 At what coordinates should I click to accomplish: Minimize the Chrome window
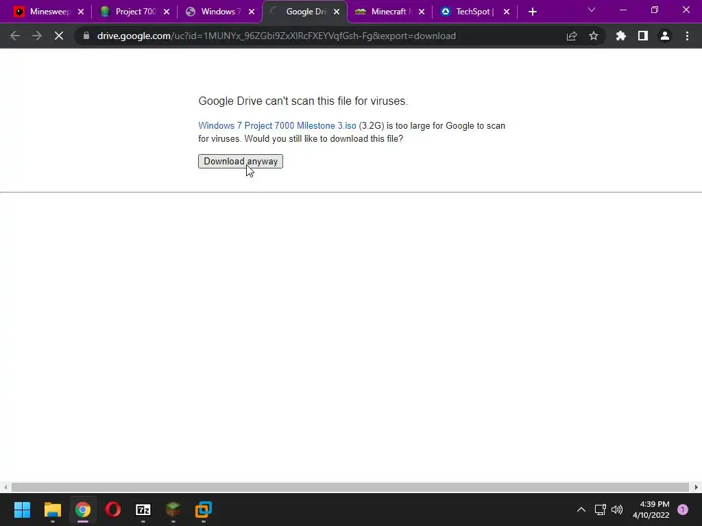[623, 10]
